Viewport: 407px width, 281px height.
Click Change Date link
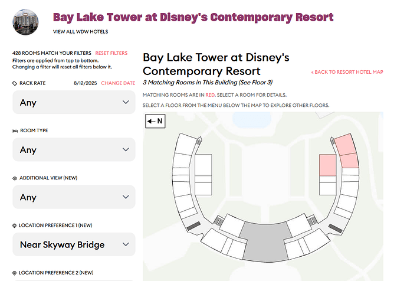118,83
